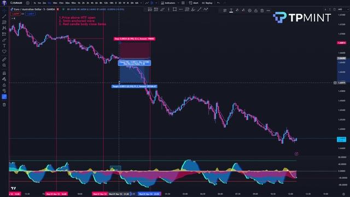Select the 15m timeframe
Viewport: 350px width, 197px height.
point(61,3)
